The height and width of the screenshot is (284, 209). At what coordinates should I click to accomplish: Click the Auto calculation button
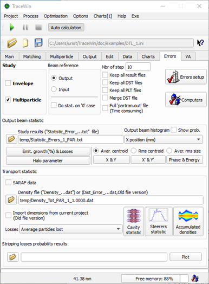(66, 27)
